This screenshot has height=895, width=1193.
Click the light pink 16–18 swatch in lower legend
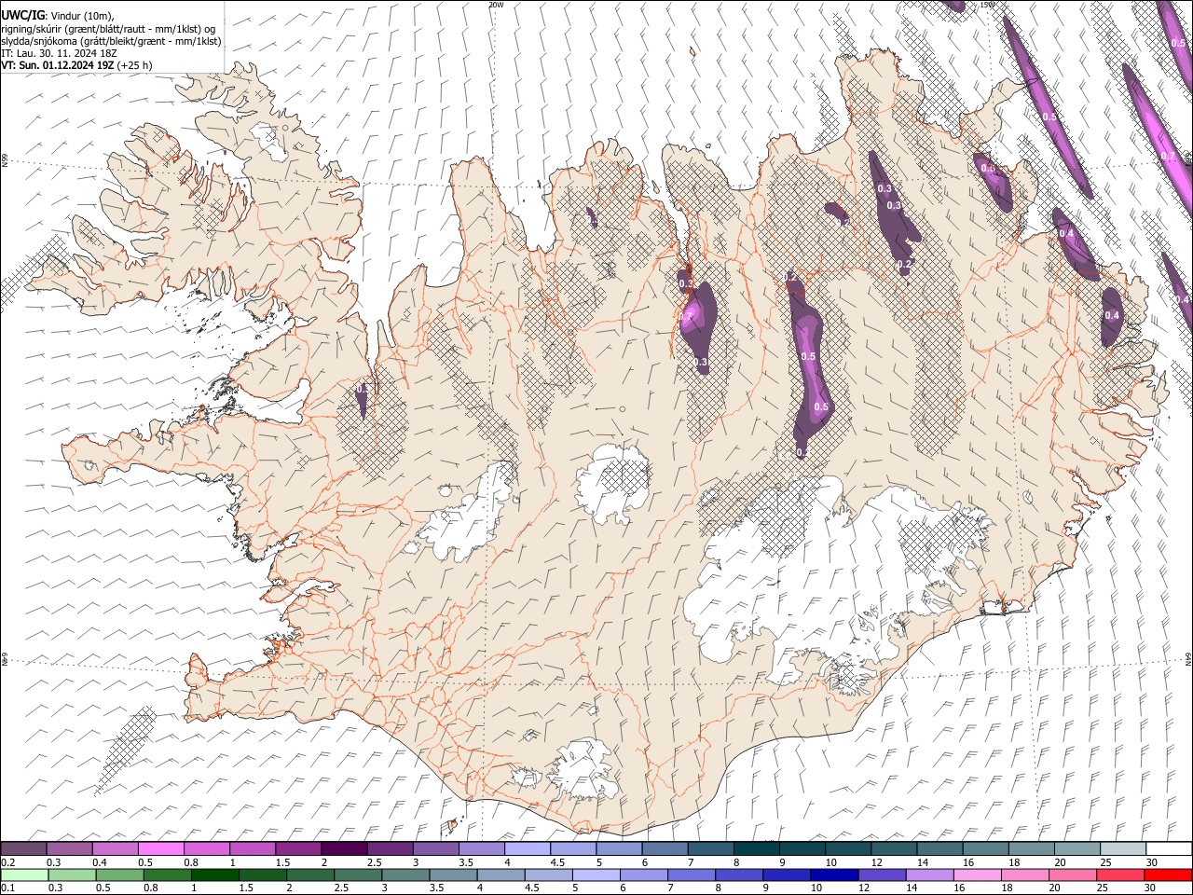[977, 874]
